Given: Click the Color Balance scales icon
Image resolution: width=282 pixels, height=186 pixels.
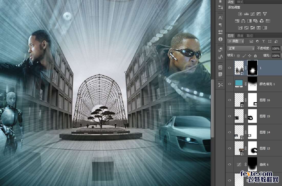Looking at the screenshot, I should pos(243,21).
